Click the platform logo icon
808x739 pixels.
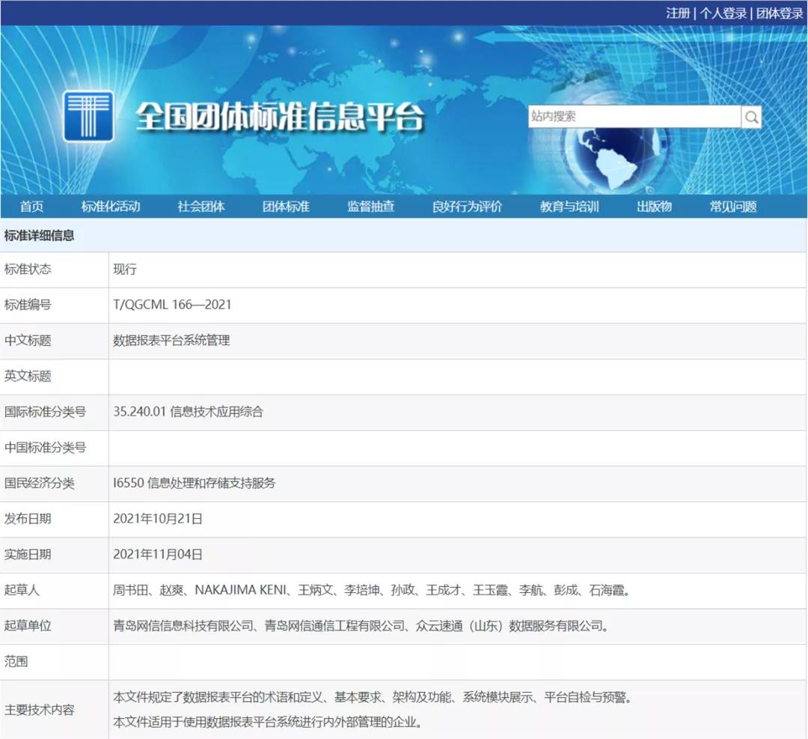[88, 116]
